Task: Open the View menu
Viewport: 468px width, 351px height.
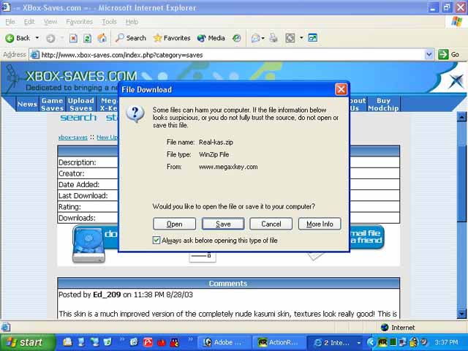Action: (x=50, y=22)
